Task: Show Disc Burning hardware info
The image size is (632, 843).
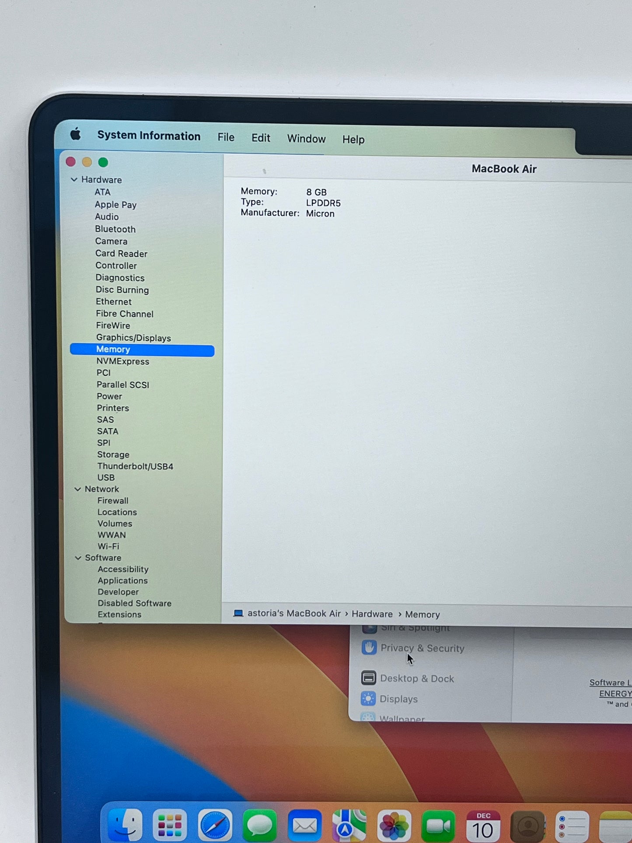Action: coord(122,290)
